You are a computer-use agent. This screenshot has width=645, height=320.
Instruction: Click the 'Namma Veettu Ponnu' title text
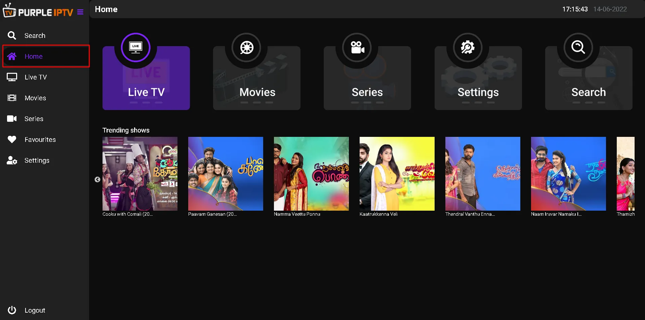pyautogui.click(x=297, y=214)
